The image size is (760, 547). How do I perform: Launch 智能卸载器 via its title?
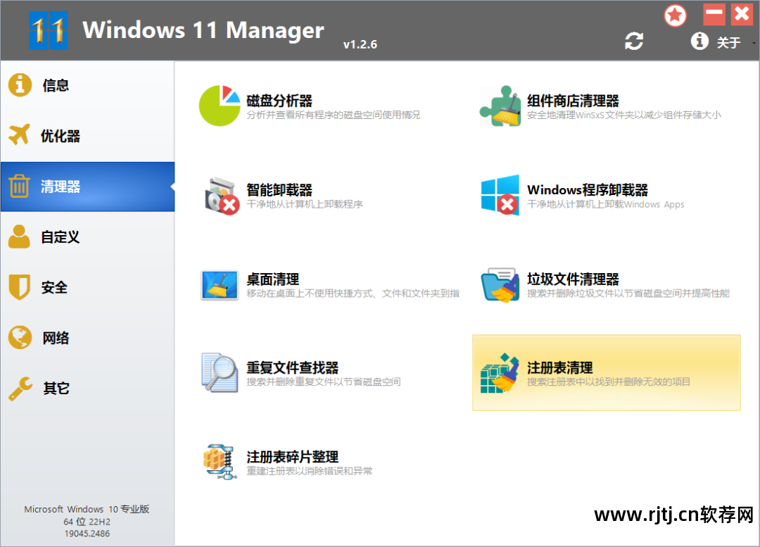279,190
